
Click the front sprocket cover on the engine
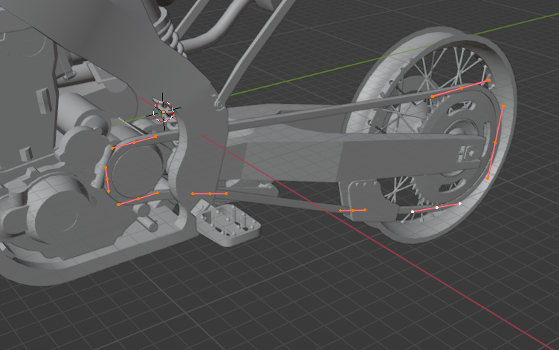tap(138, 171)
